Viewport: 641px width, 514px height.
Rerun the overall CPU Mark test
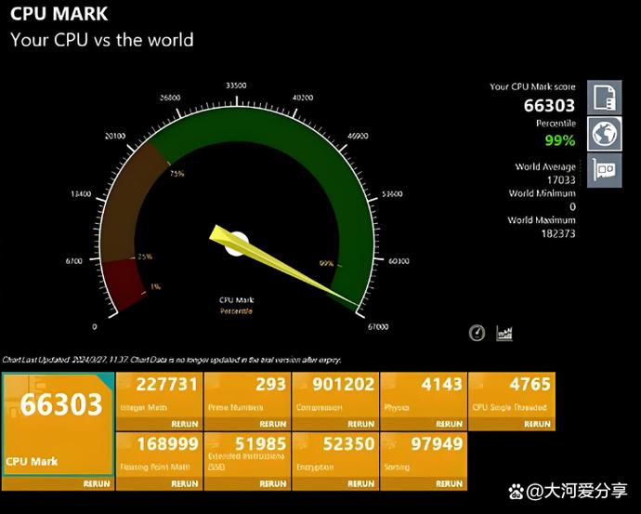click(98, 483)
